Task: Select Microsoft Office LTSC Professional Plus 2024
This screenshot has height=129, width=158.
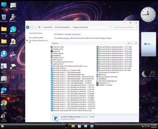Action: (x=69, y=66)
